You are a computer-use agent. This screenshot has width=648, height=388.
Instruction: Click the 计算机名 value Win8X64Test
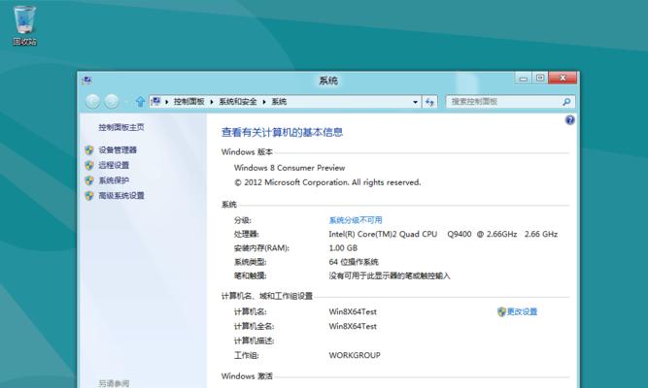(x=353, y=311)
